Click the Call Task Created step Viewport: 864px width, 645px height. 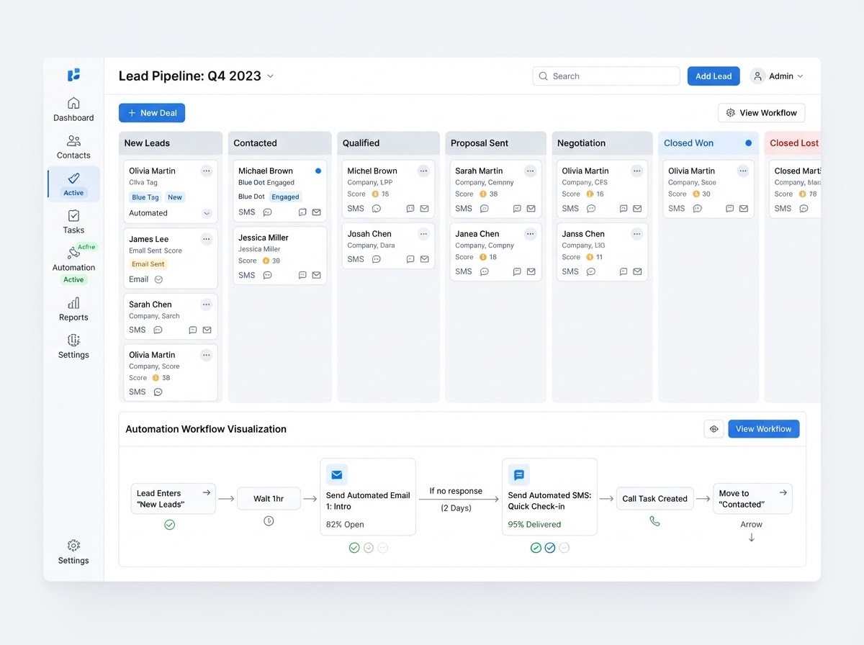click(x=654, y=498)
